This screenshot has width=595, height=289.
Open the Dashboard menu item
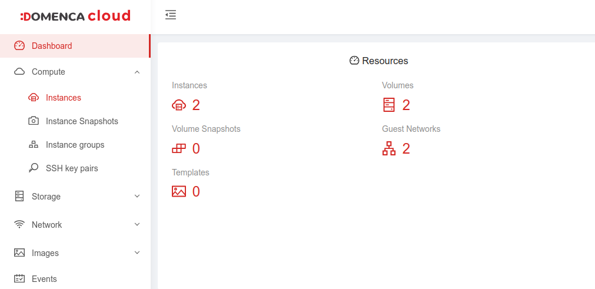click(52, 46)
